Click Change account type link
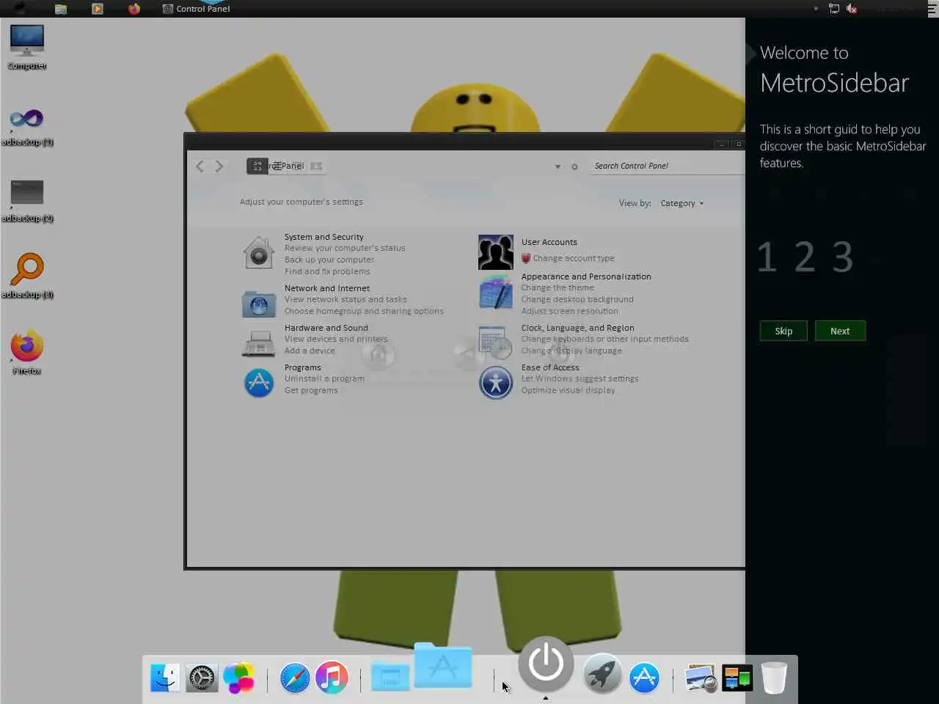This screenshot has height=704, width=939. point(574,258)
